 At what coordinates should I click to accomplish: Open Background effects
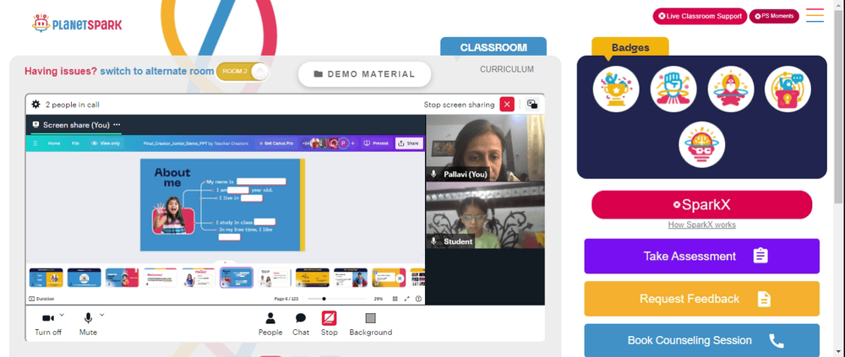point(371,324)
